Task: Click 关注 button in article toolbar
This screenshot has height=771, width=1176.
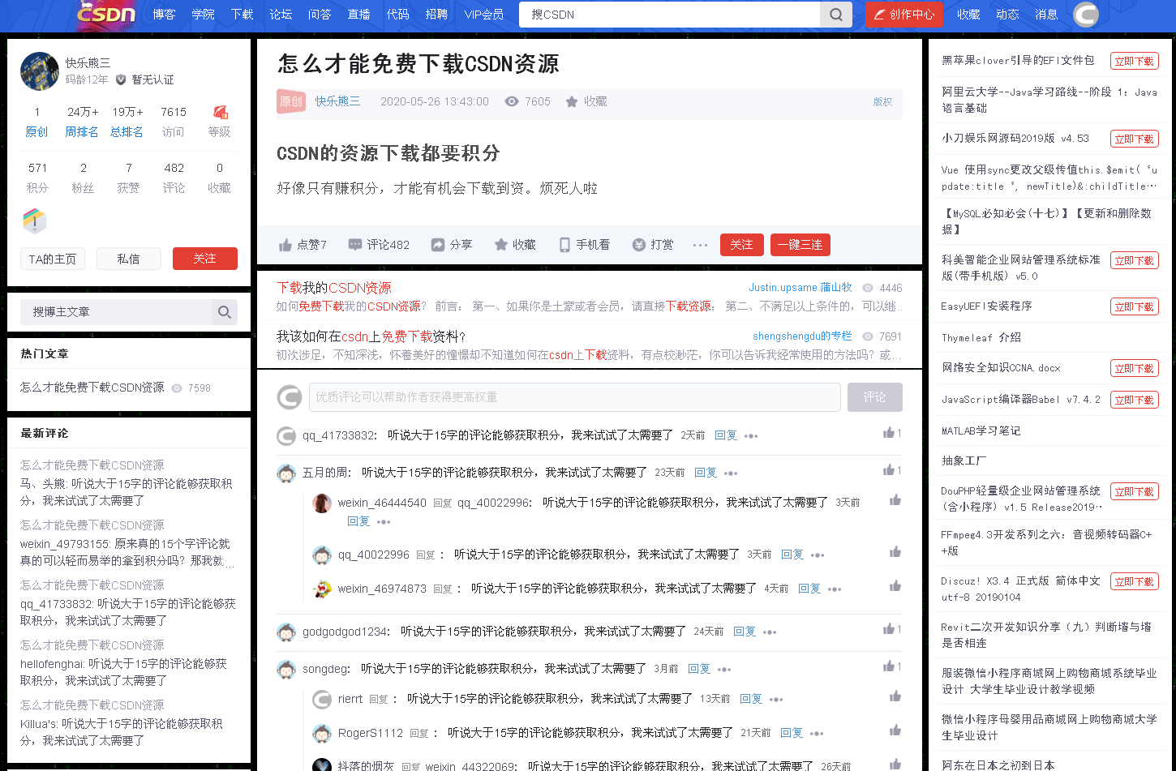Action: [x=741, y=245]
